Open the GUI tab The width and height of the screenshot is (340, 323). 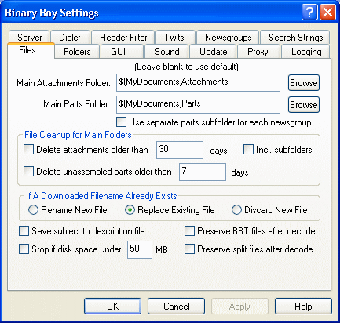click(122, 52)
